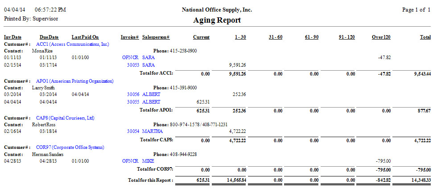437x192 pixels.
Task: Select the Current column header
Action: (201, 37)
